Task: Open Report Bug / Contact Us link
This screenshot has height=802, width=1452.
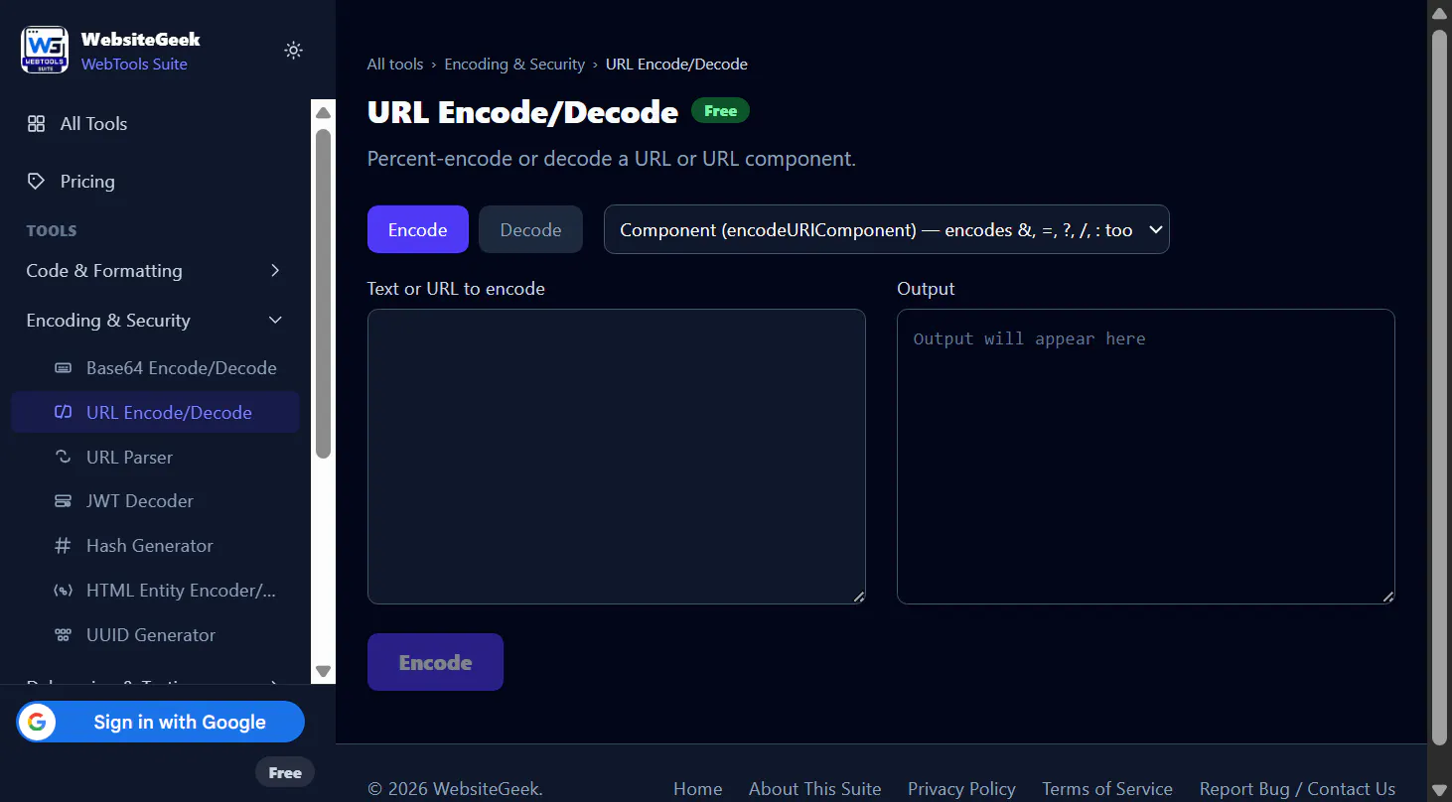Action: point(1297,789)
